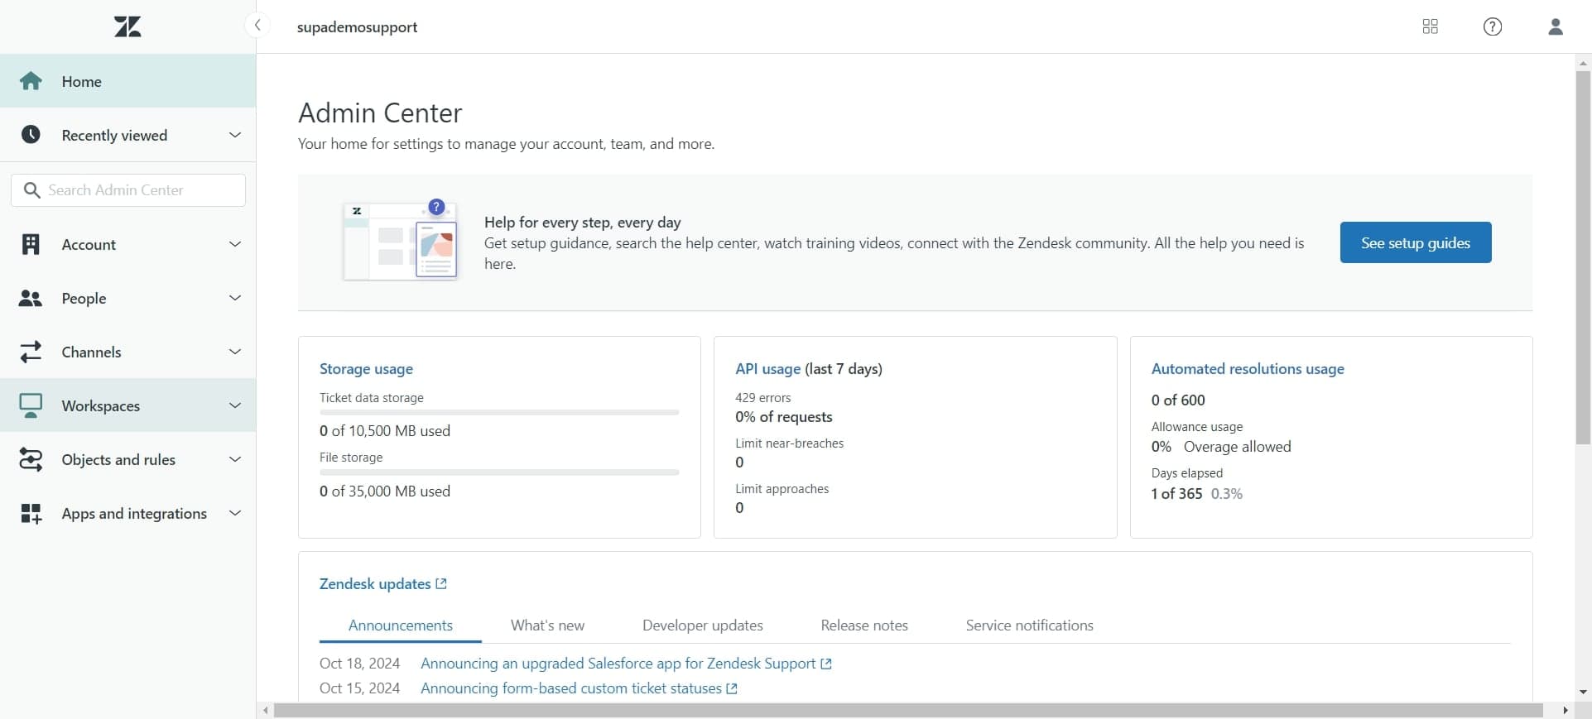Open the Zendesk updates link

coord(375,583)
